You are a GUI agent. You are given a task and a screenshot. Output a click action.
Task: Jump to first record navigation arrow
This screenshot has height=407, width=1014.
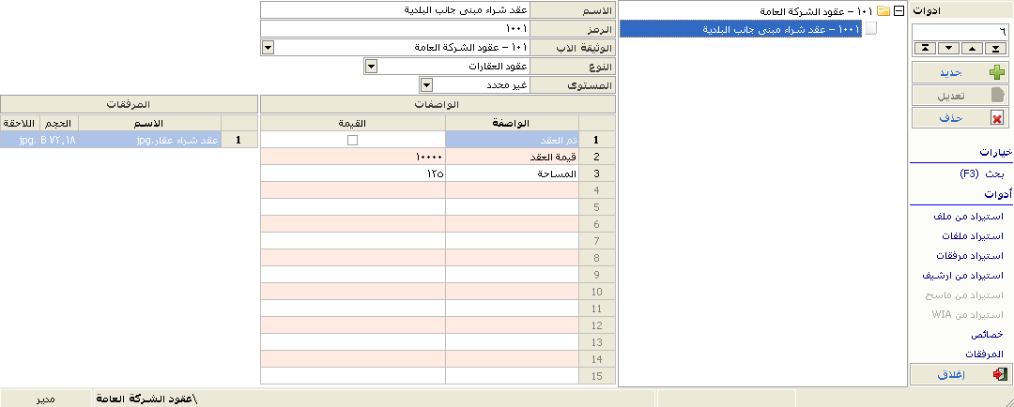[x=925, y=48]
